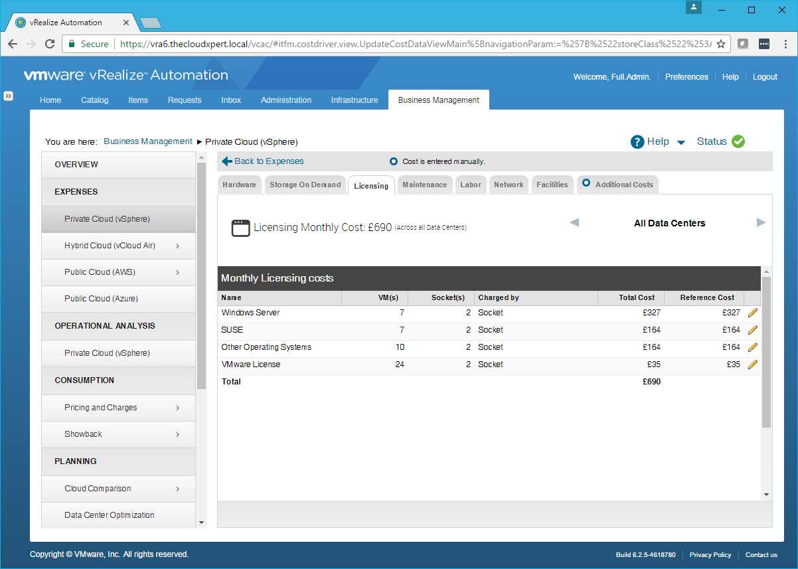Click the Back to Expenses arrow icon
The height and width of the screenshot is (569, 798).
click(x=226, y=161)
